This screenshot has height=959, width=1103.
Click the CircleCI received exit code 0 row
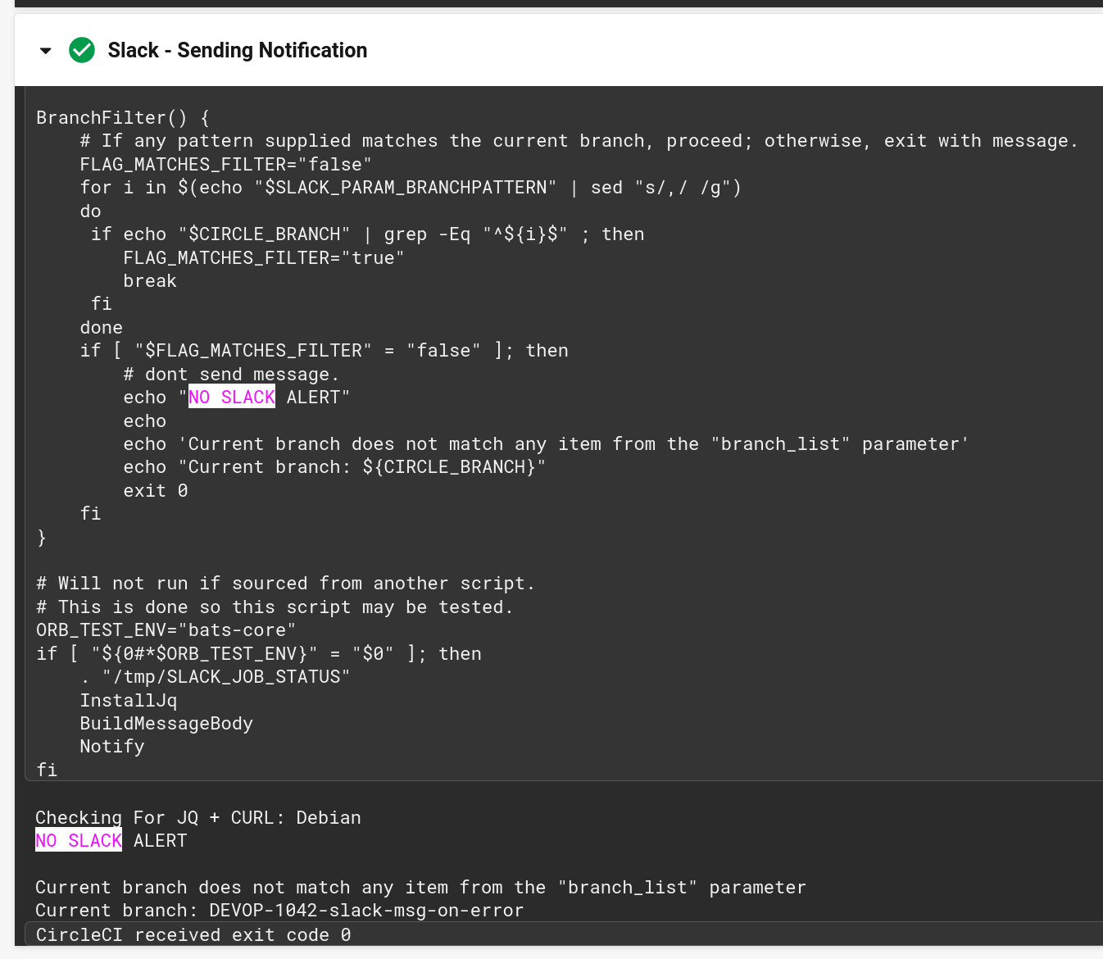point(193,934)
